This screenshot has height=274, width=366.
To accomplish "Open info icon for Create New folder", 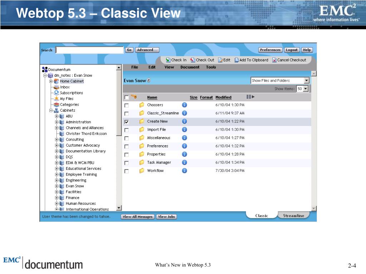I will click(184, 121).
